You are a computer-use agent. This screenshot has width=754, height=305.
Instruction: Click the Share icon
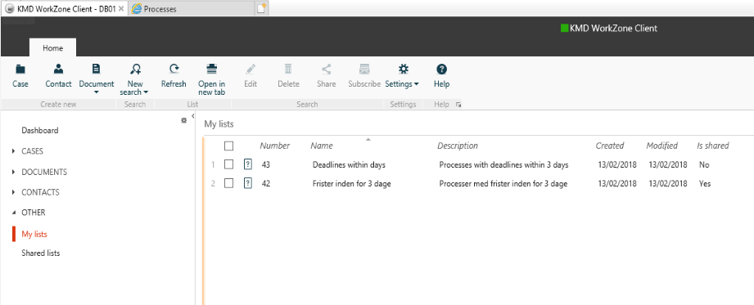327,70
